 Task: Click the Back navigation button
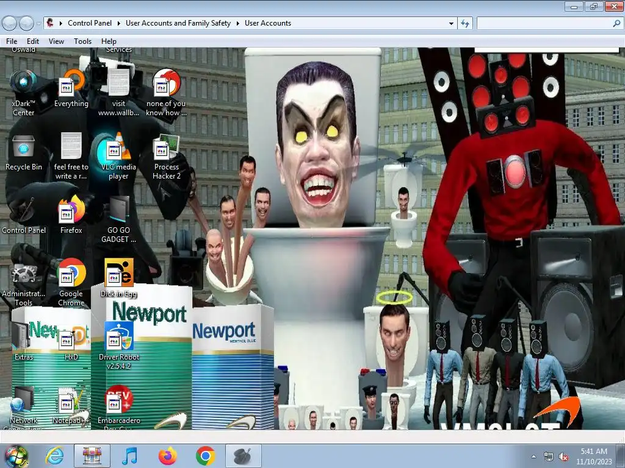[x=10, y=24]
